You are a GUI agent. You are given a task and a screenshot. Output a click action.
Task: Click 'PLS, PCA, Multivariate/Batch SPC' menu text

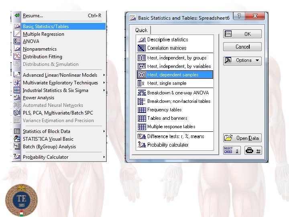[x=58, y=113]
